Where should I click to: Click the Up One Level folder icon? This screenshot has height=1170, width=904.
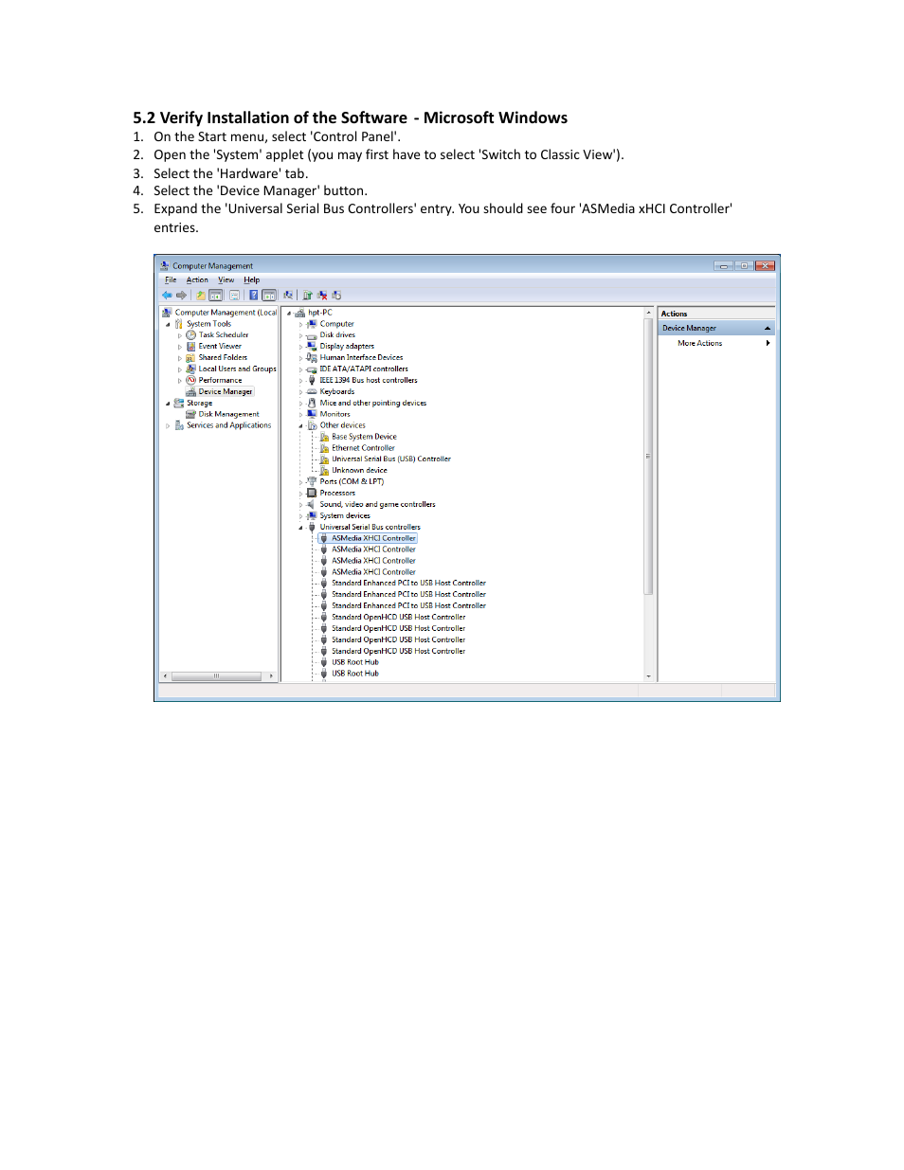point(201,295)
